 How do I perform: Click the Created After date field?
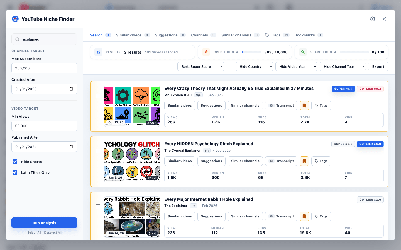coord(44,89)
